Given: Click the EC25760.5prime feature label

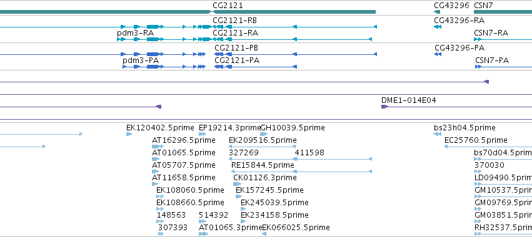Looking at the screenshot, I should click(476, 140).
